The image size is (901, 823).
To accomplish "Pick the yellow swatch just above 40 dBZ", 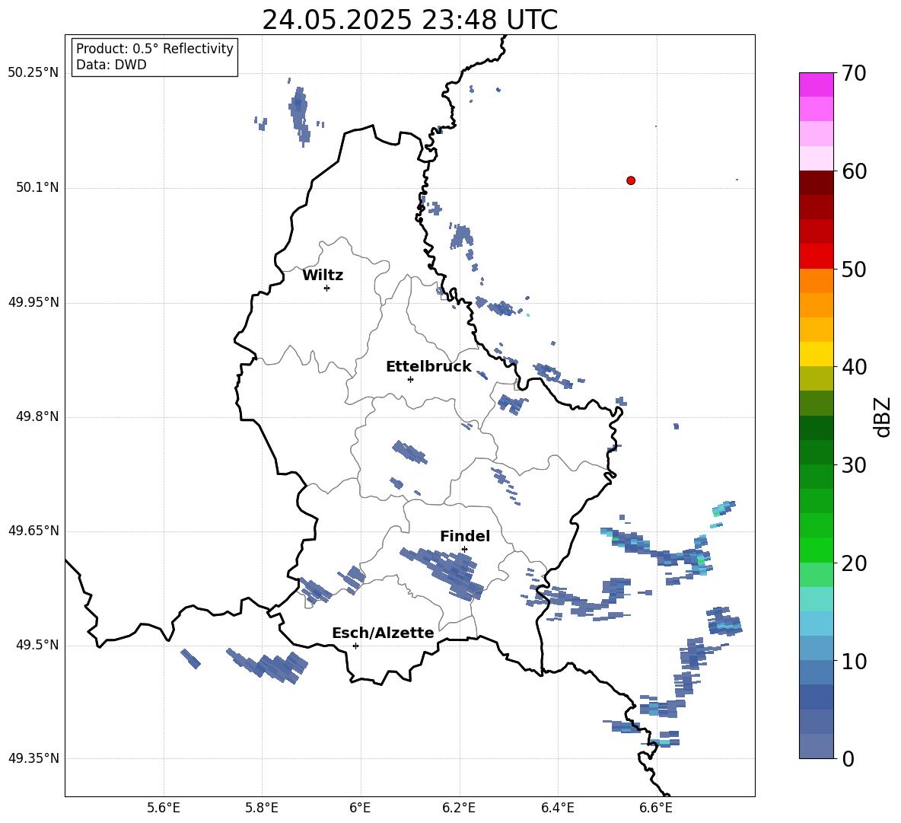I will (x=816, y=354).
